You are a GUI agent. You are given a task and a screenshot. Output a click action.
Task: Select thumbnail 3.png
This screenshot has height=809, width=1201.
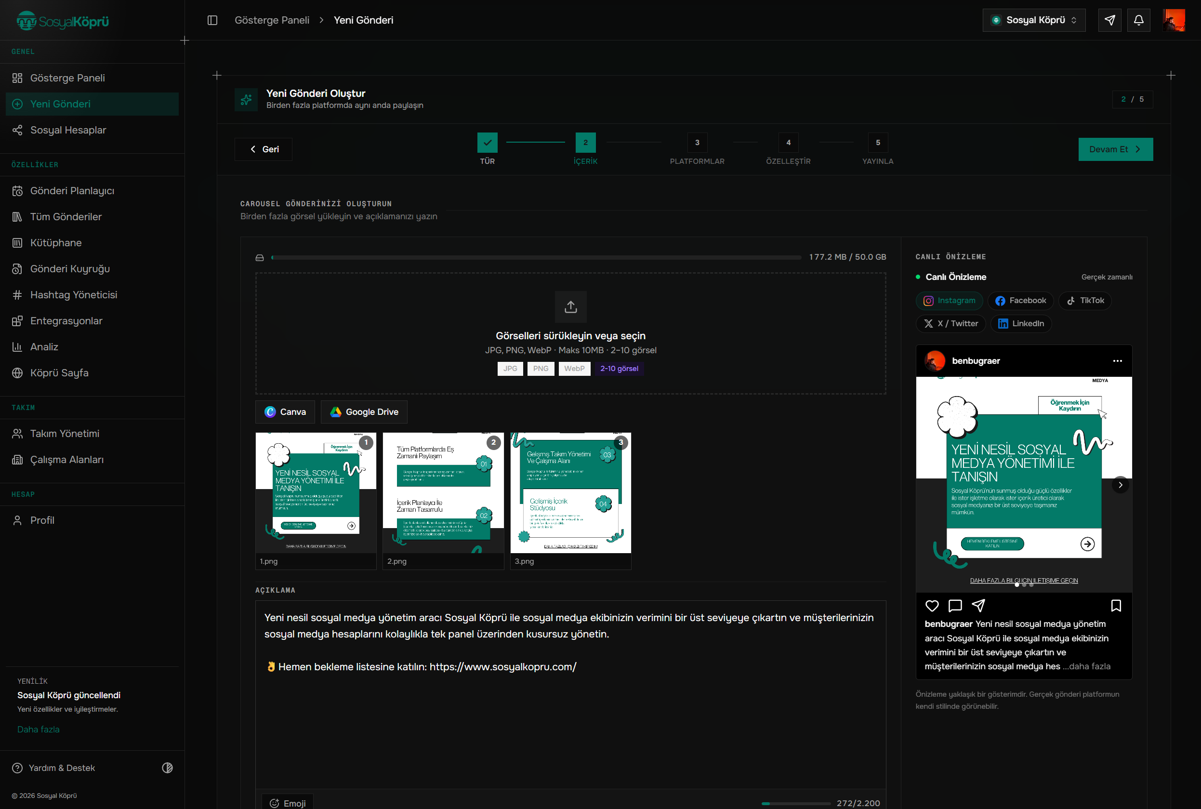click(x=570, y=501)
